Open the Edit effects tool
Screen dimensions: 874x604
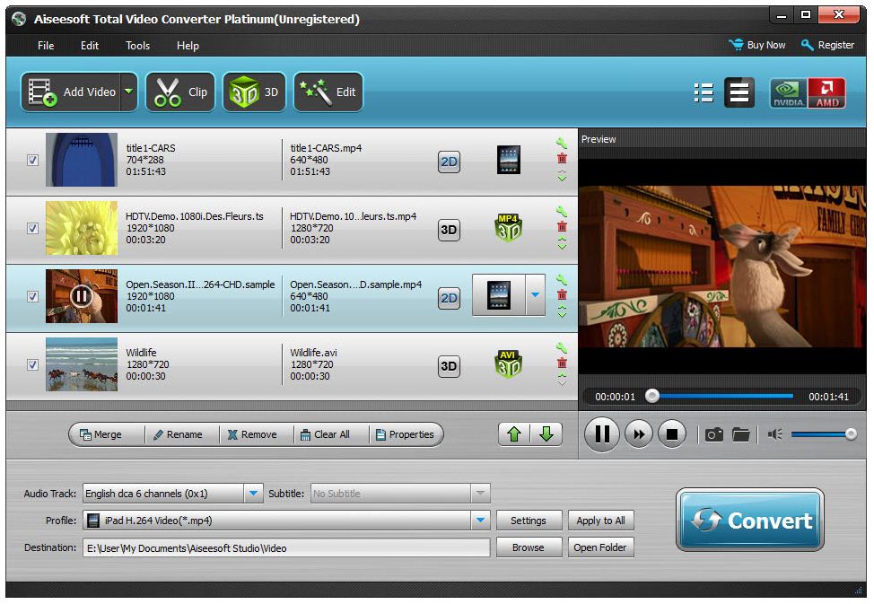click(328, 92)
